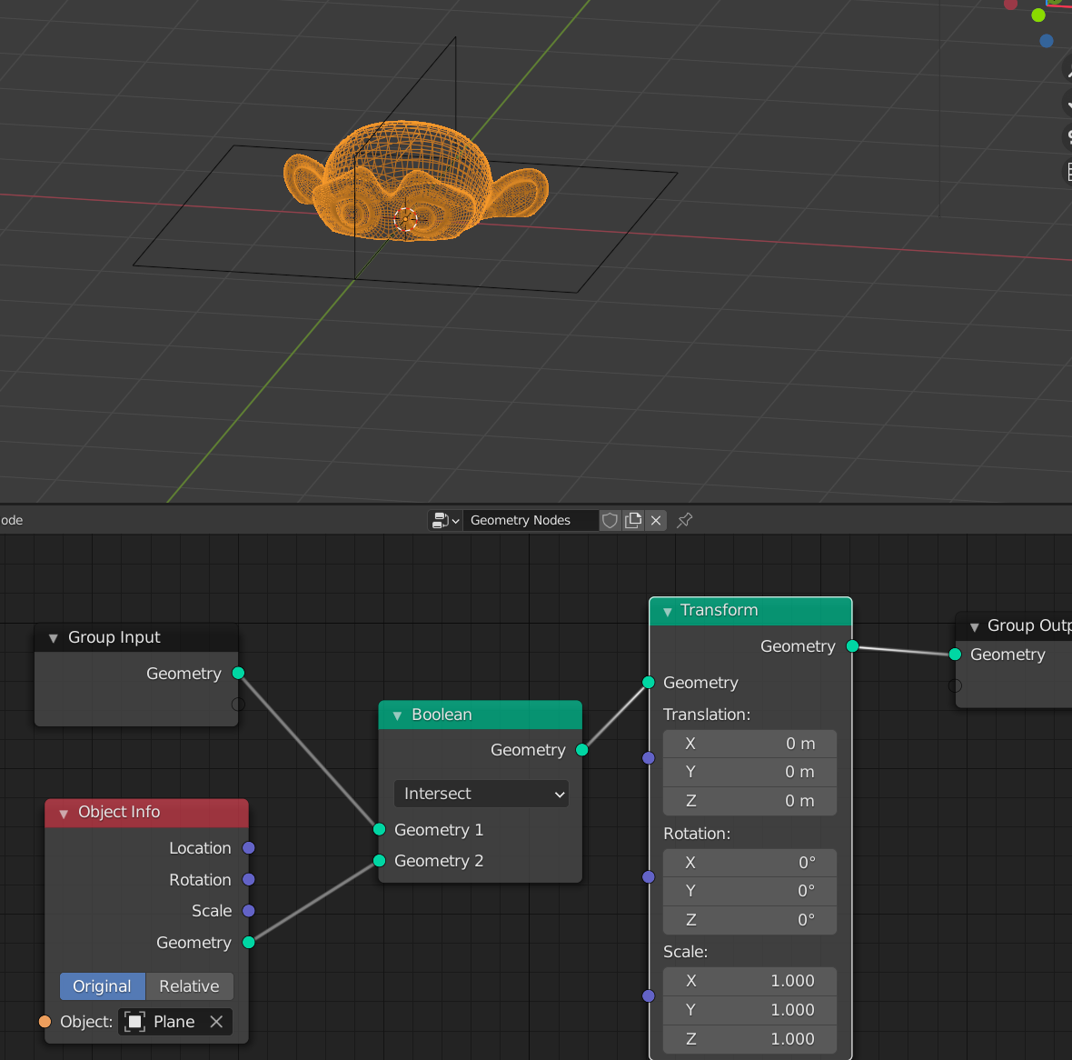Viewport: 1072px width, 1060px height.
Task: Click Boolean Geometry 2 input socket
Action: [380, 861]
